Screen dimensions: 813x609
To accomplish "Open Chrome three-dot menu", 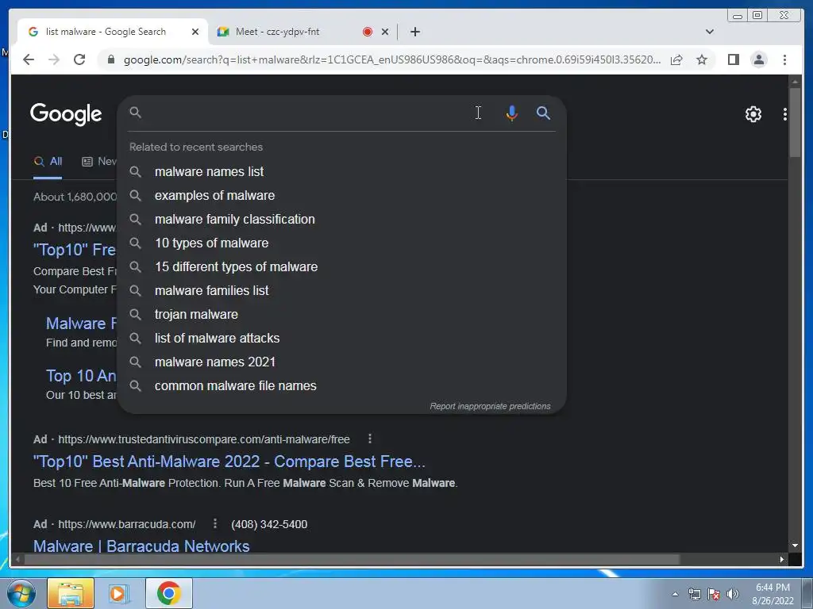I will 784,59.
